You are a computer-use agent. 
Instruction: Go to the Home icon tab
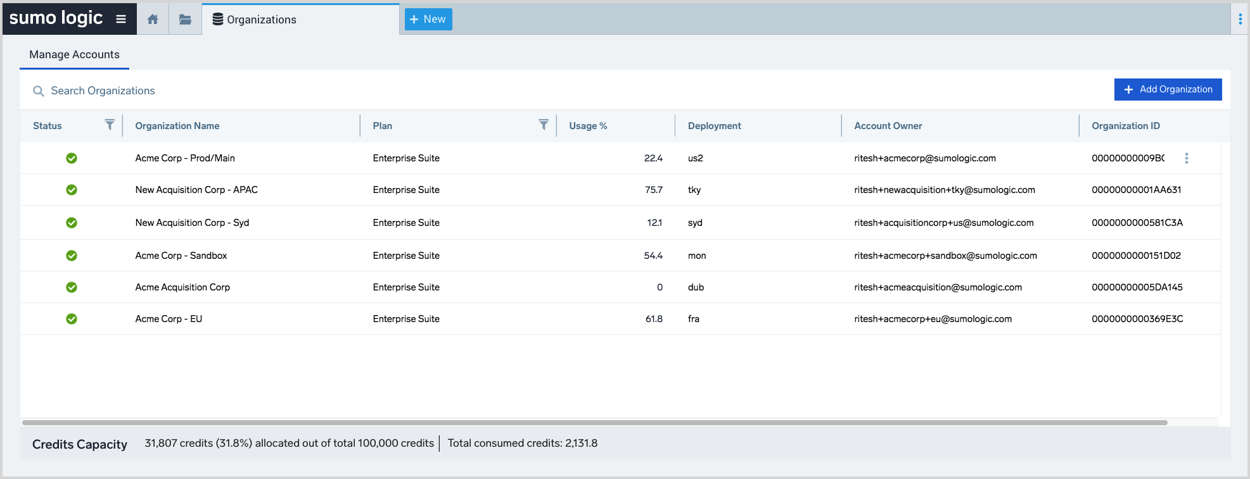pos(153,20)
